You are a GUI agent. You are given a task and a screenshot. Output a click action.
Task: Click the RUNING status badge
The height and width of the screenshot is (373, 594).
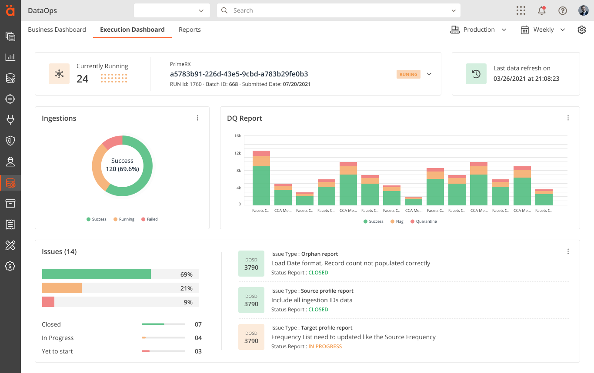pos(408,74)
